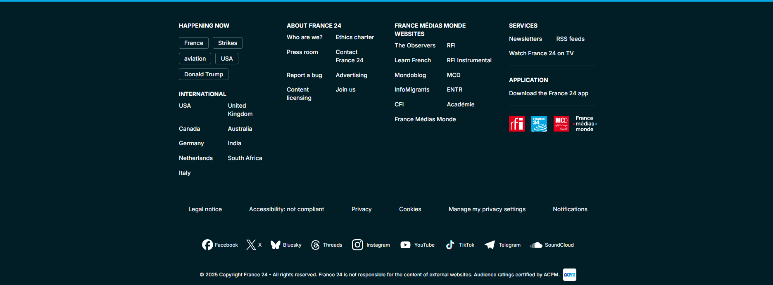Open the Content licensing link
This screenshot has width=773, height=285.
[299, 94]
